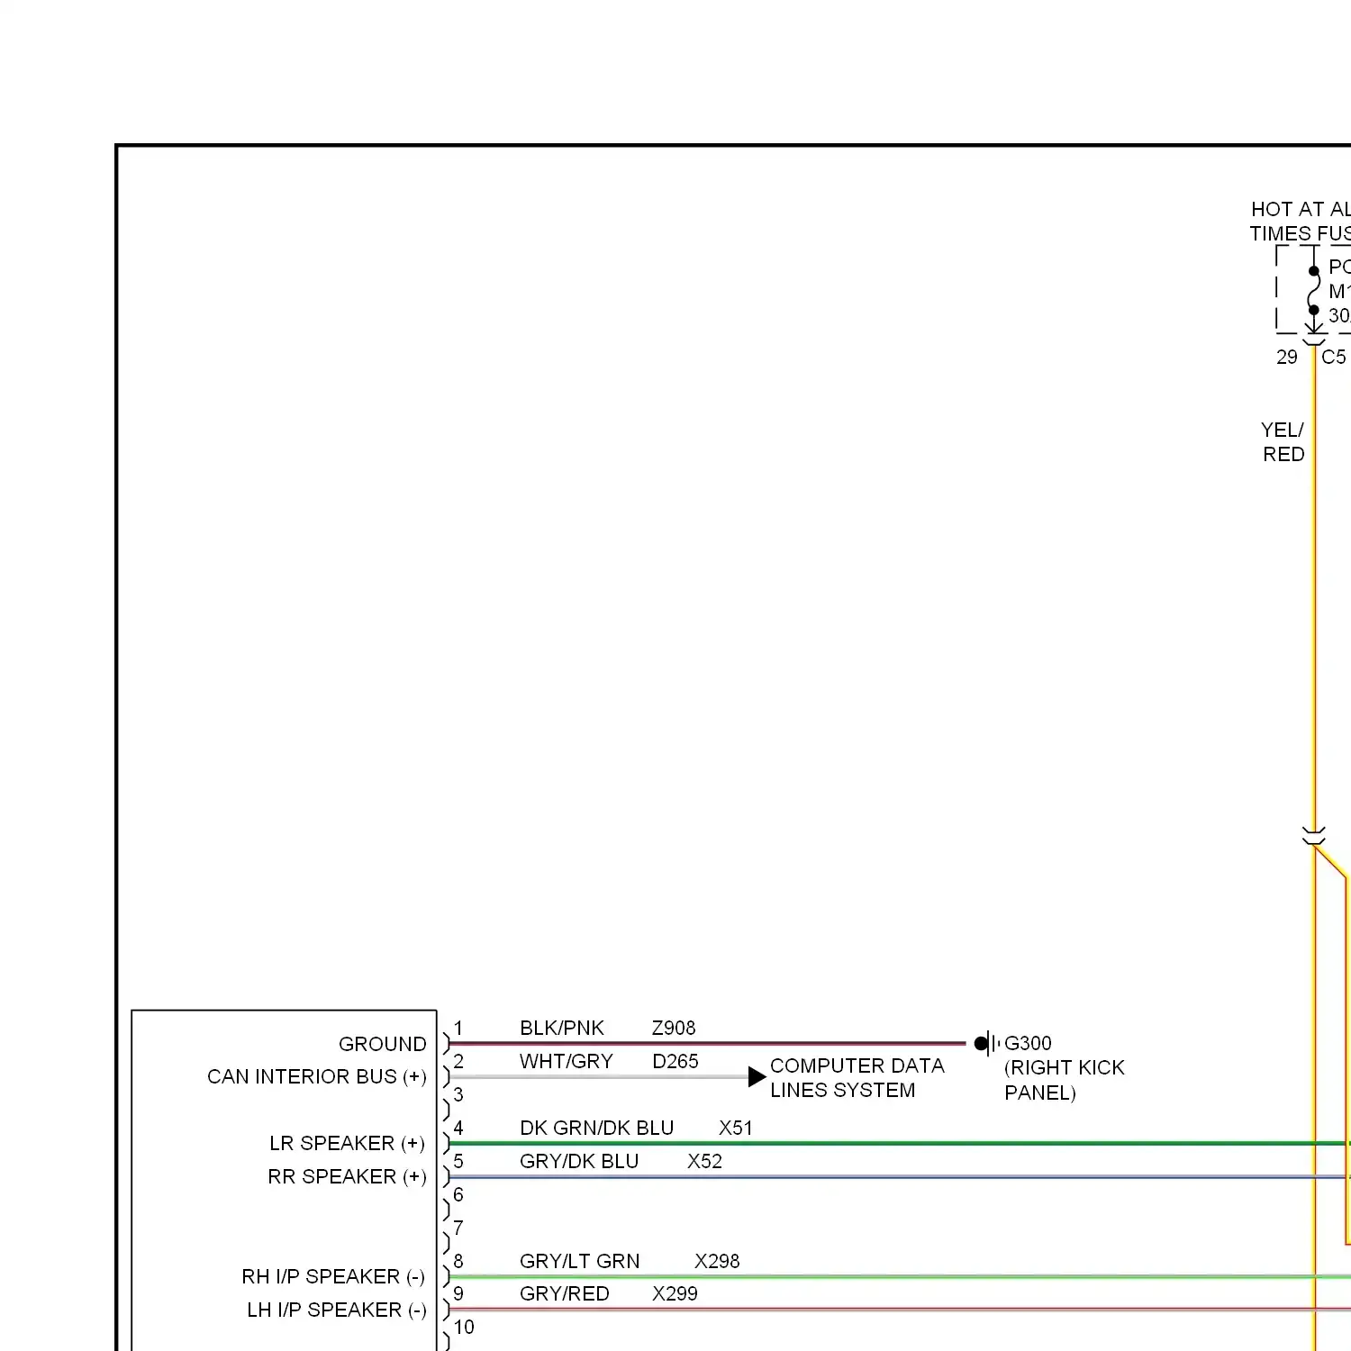This screenshot has height=1351, width=1351.
Task: Click the inline connector symbol on yellow wire
Action: pyautogui.click(x=1314, y=836)
